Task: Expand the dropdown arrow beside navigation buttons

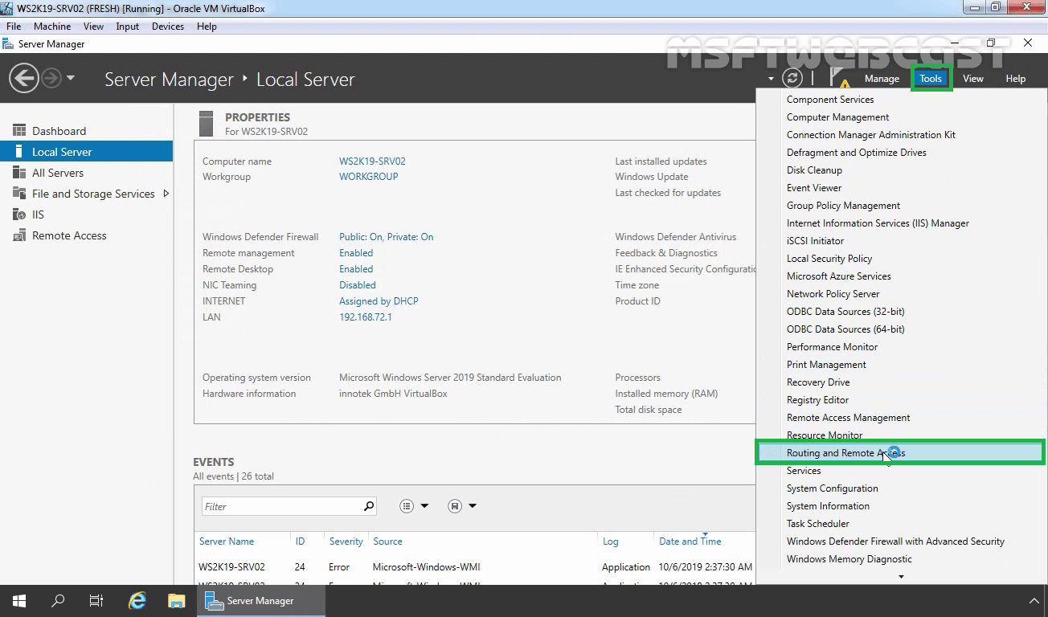Action: pyautogui.click(x=70, y=79)
